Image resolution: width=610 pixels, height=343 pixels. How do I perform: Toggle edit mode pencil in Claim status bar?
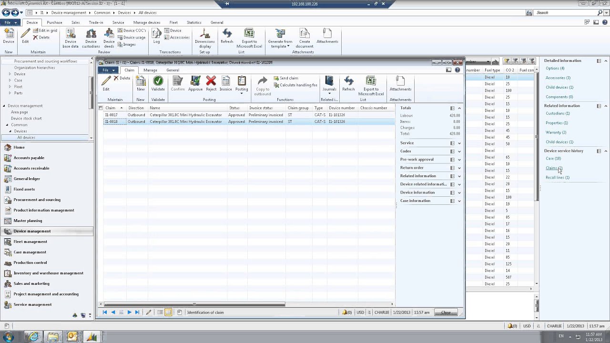[149, 313]
